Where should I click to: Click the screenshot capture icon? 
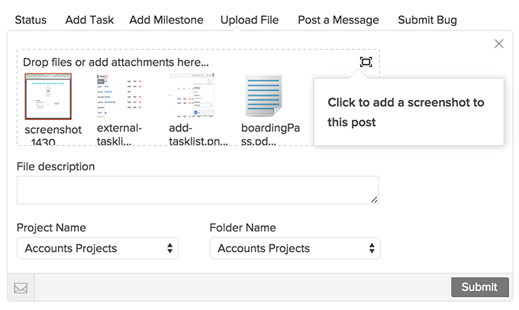(366, 62)
